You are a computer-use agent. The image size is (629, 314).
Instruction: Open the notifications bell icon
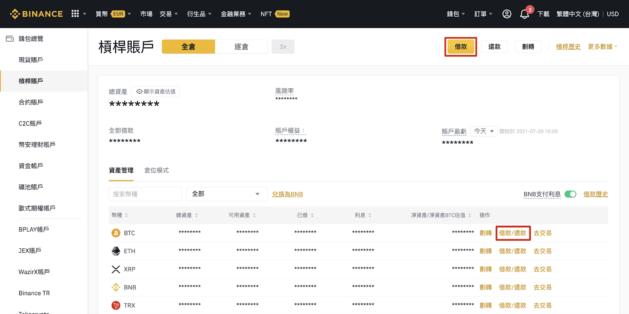[524, 14]
